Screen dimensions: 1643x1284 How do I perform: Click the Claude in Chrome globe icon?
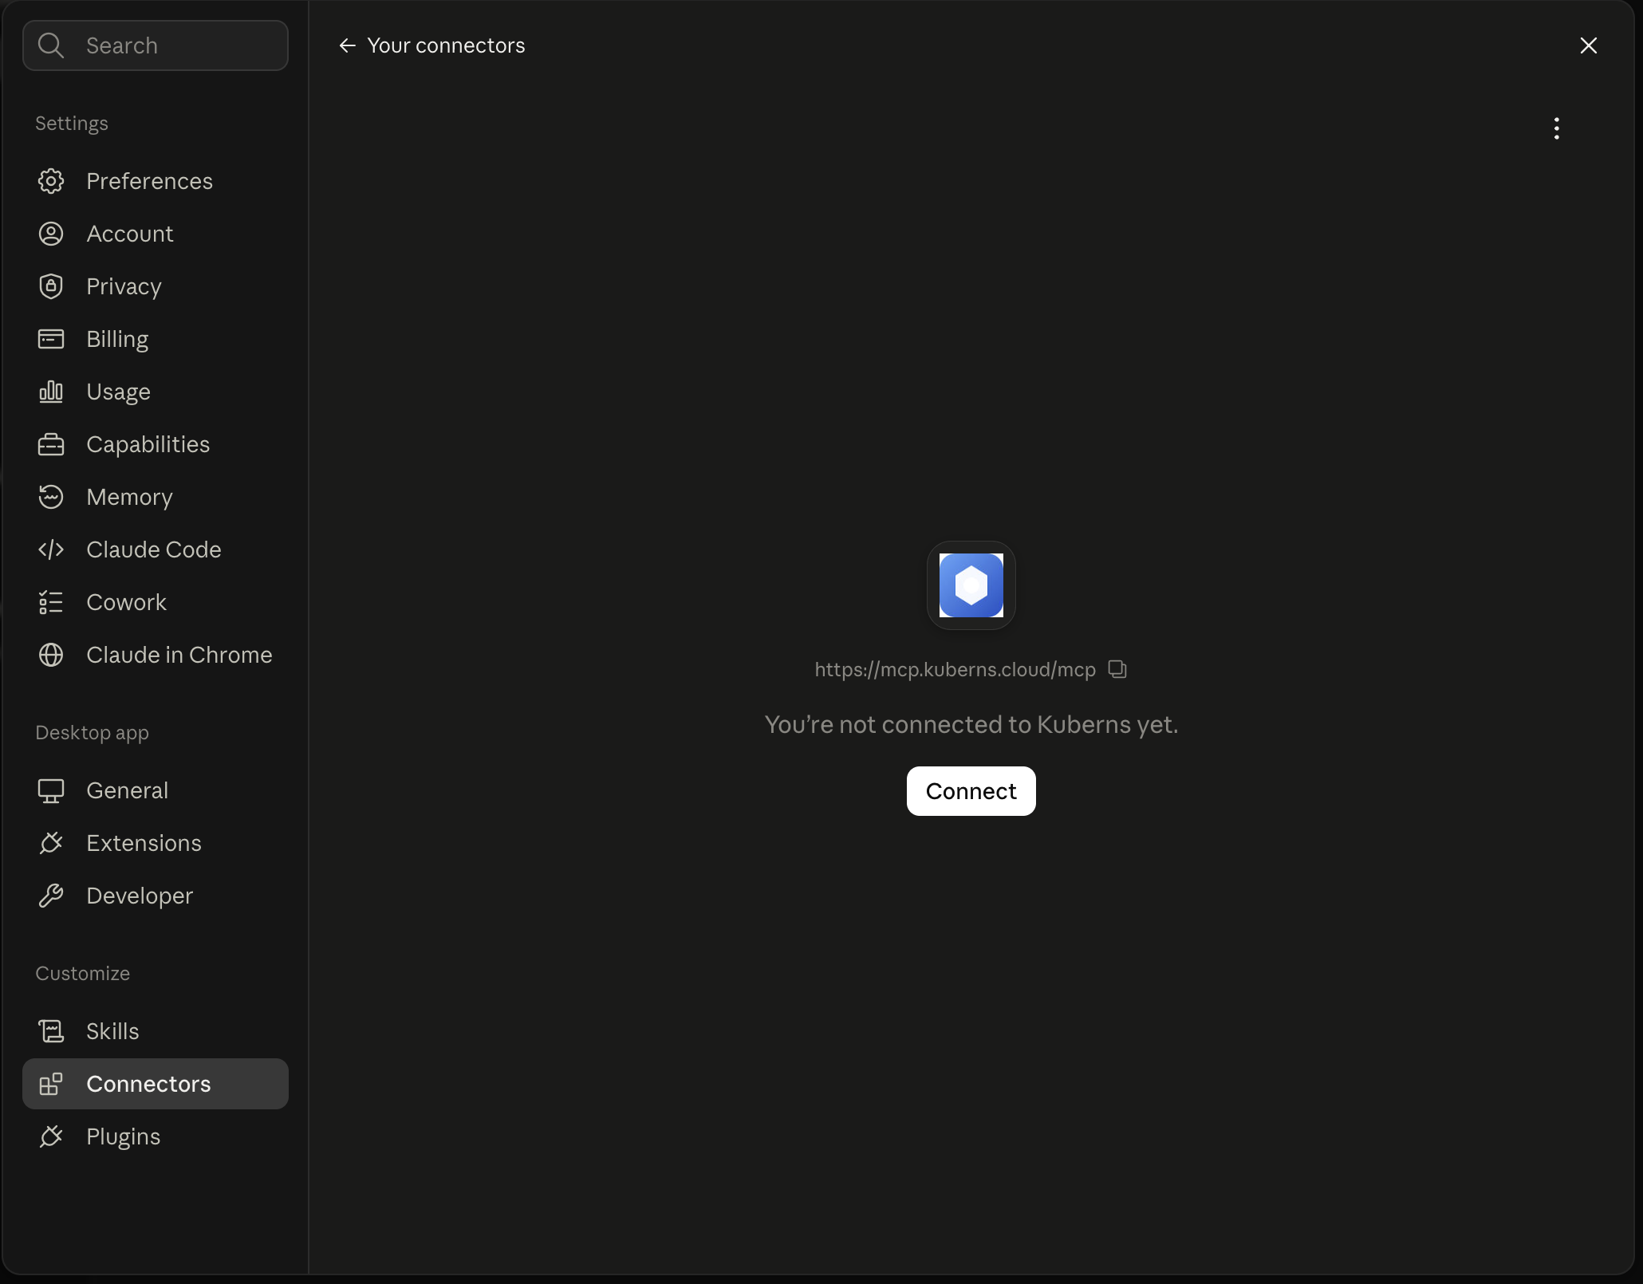(51, 655)
